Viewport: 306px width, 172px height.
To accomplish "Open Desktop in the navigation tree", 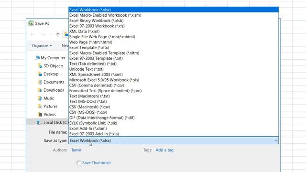I will [51, 74].
